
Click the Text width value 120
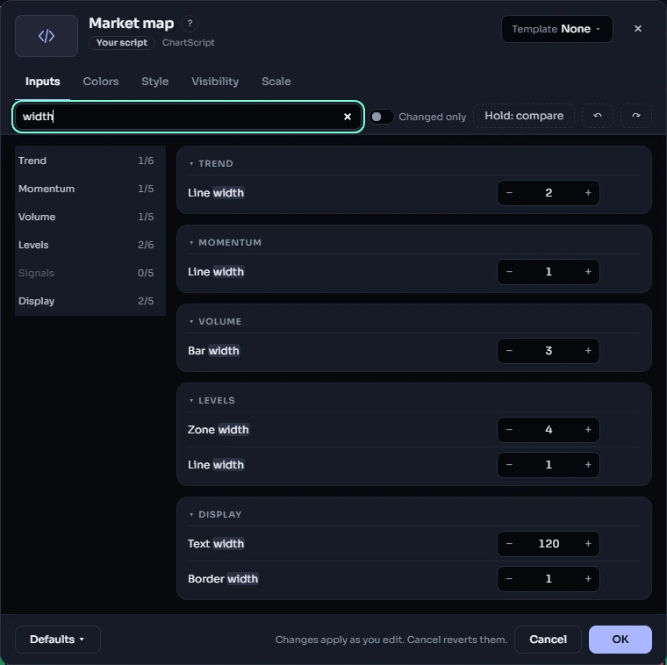coord(549,543)
